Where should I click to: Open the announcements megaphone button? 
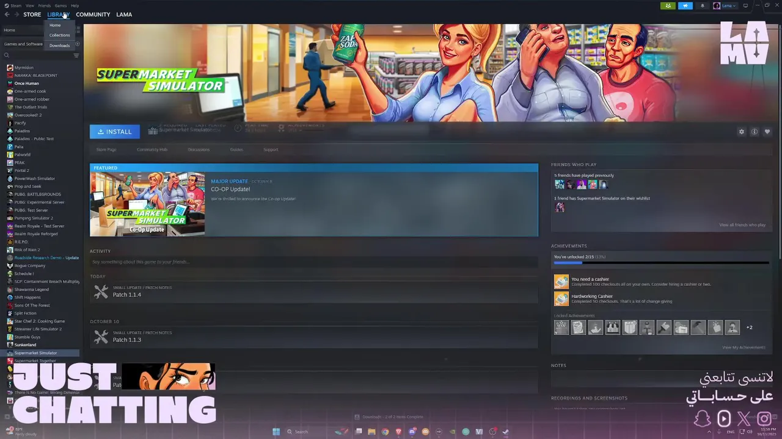click(x=685, y=5)
